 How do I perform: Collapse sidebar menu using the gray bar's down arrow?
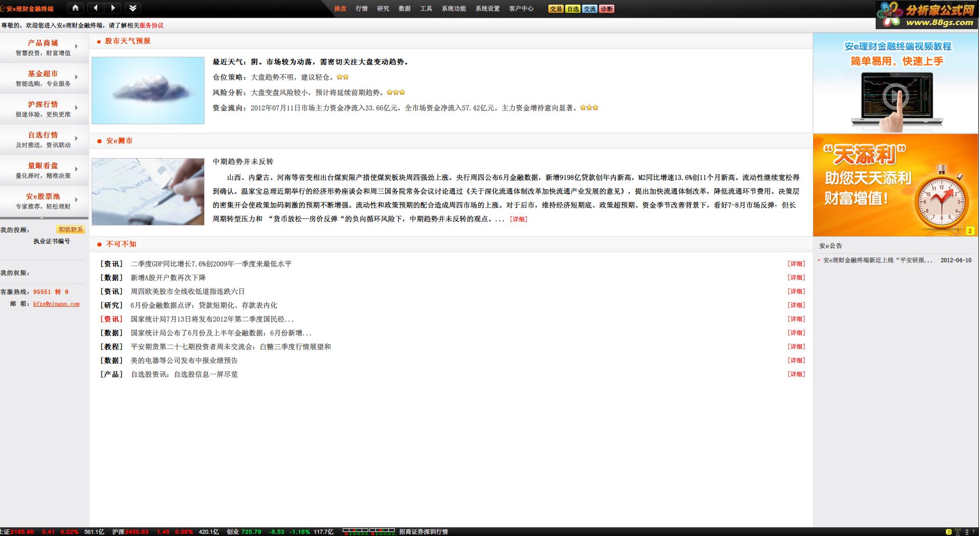(x=41, y=218)
